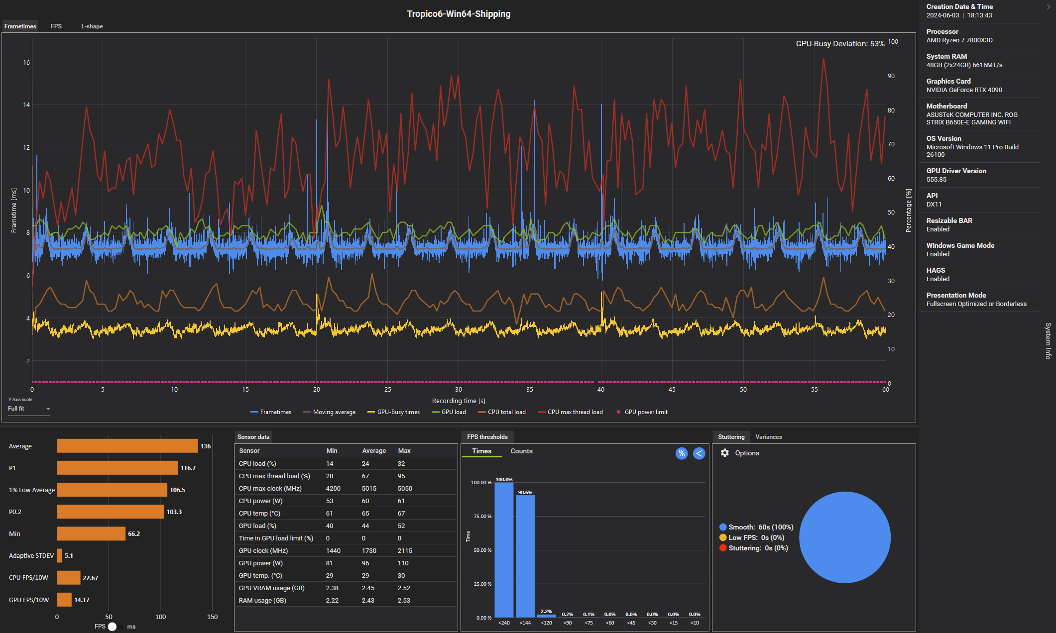Select the Counts tab in FPS thresholds
The width and height of the screenshot is (1056, 633).
521,451
